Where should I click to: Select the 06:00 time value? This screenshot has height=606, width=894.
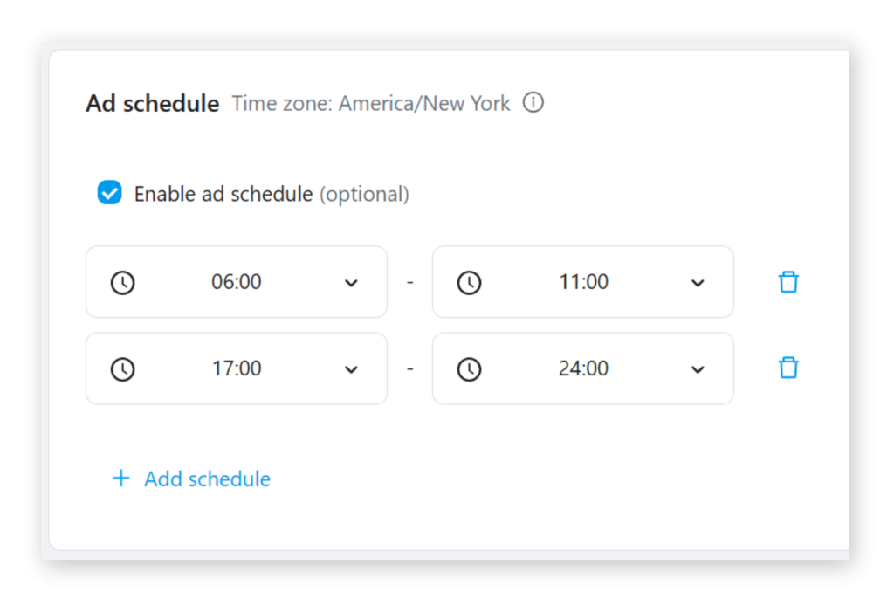(237, 282)
